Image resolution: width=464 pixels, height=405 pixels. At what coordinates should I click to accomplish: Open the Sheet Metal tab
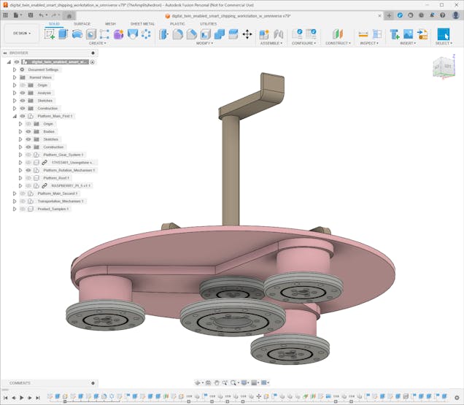coord(142,23)
